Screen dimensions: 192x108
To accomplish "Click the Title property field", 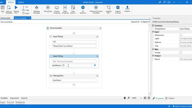I will pyautogui.click(x=185, y=46).
